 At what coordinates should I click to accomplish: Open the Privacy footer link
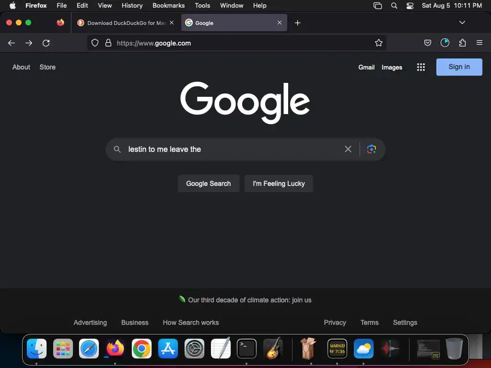click(x=335, y=322)
